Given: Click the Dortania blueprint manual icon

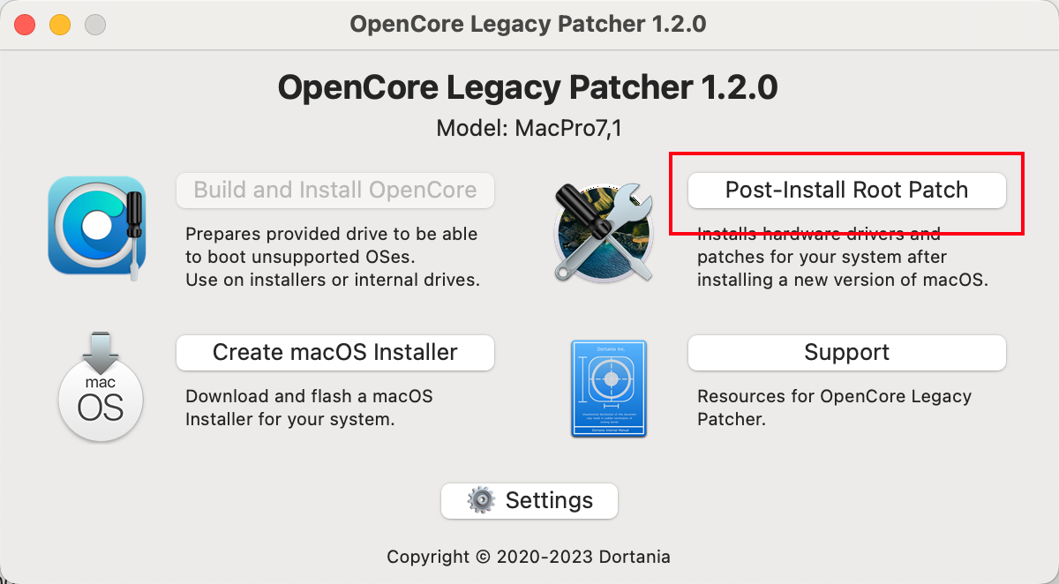Looking at the screenshot, I should 609,389.
